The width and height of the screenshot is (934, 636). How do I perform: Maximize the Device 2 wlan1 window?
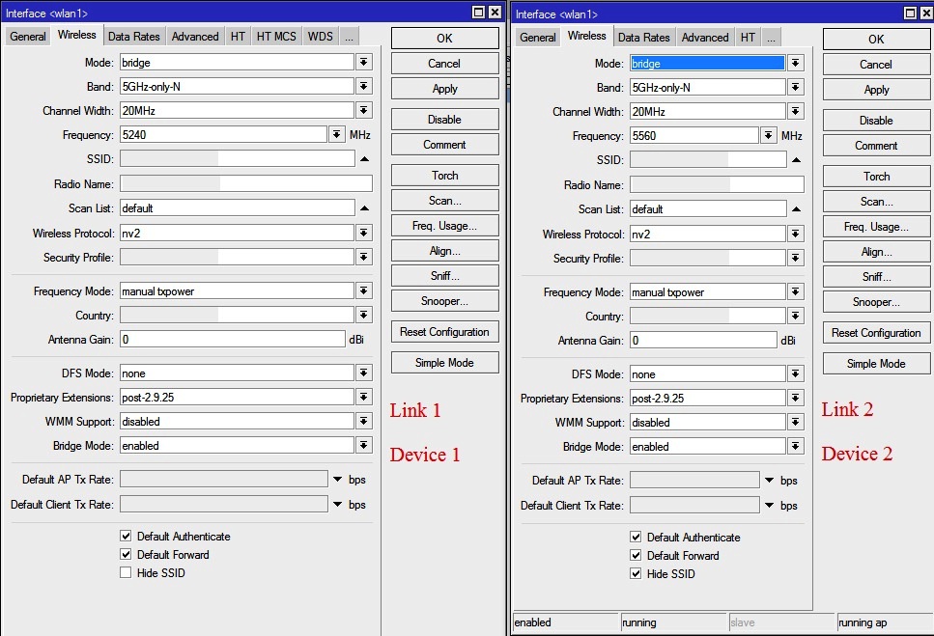pyautogui.click(x=910, y=14)
